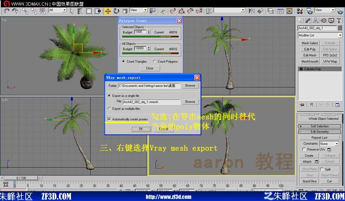The image size is (345, 201).
Task: Click Close in Polygon Count dialog
Action: (149, 68)
